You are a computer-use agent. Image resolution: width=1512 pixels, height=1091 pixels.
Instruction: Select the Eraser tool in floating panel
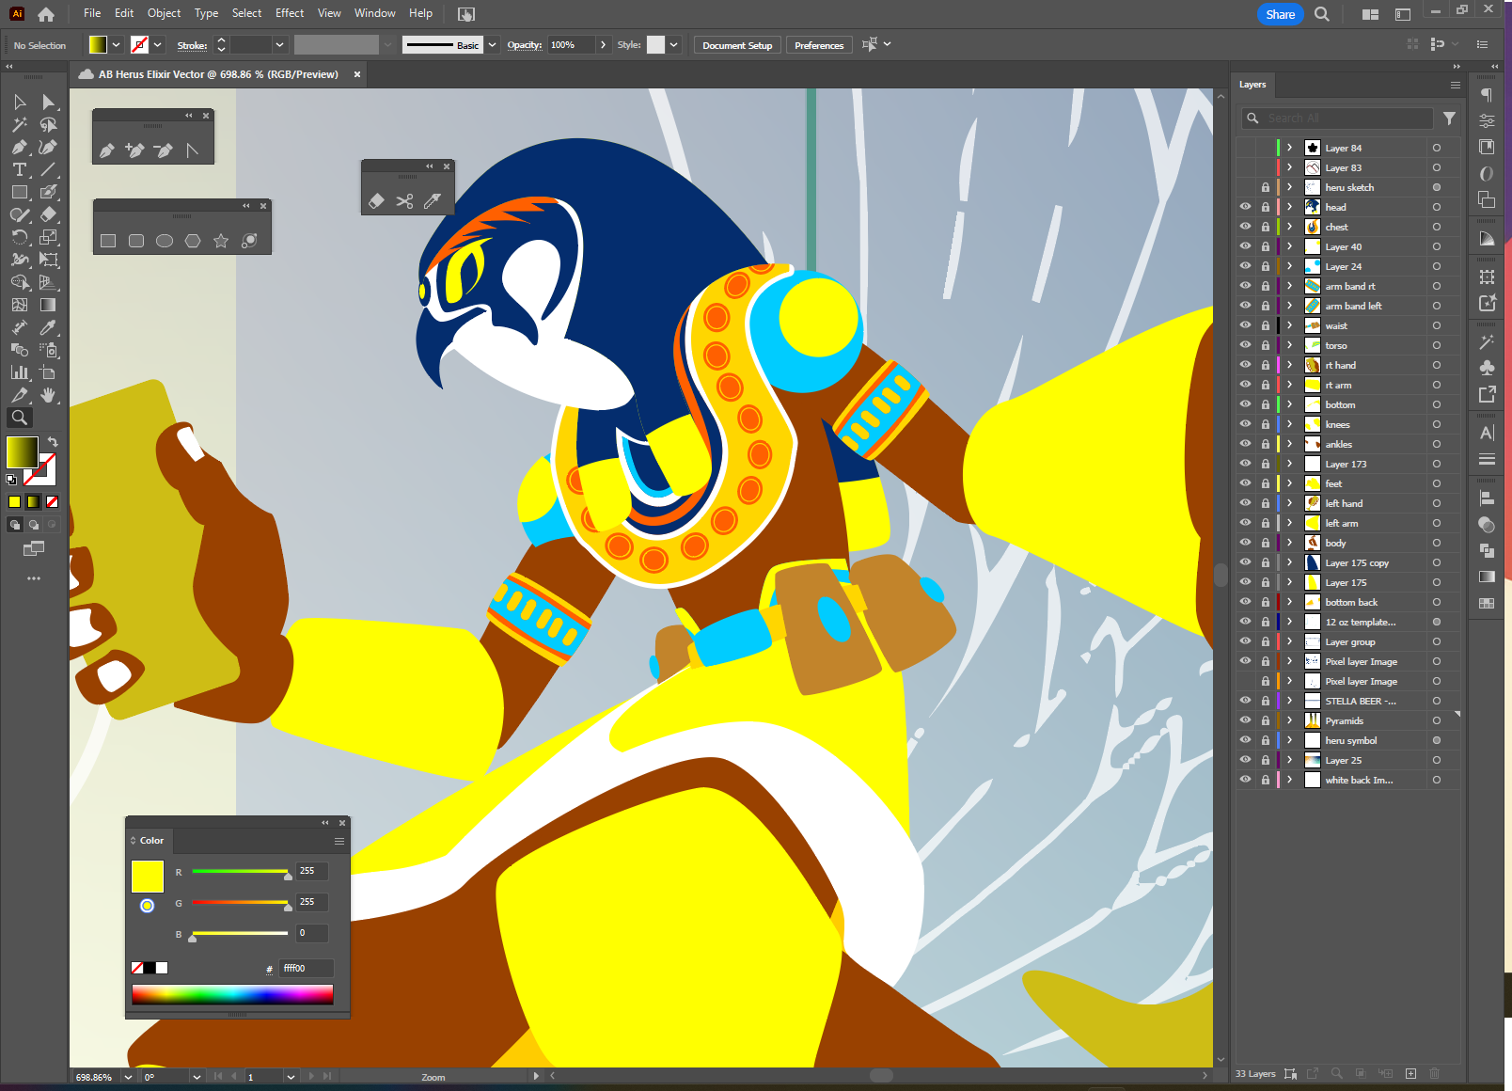click(x=376, y=201)
